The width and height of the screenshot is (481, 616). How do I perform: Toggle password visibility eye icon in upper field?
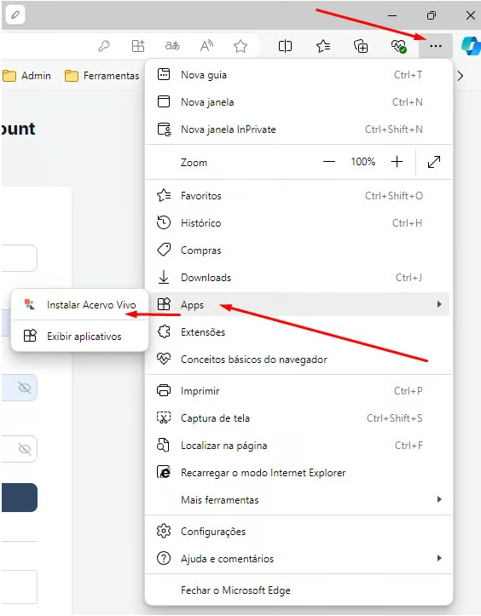[x=25, y=388]
